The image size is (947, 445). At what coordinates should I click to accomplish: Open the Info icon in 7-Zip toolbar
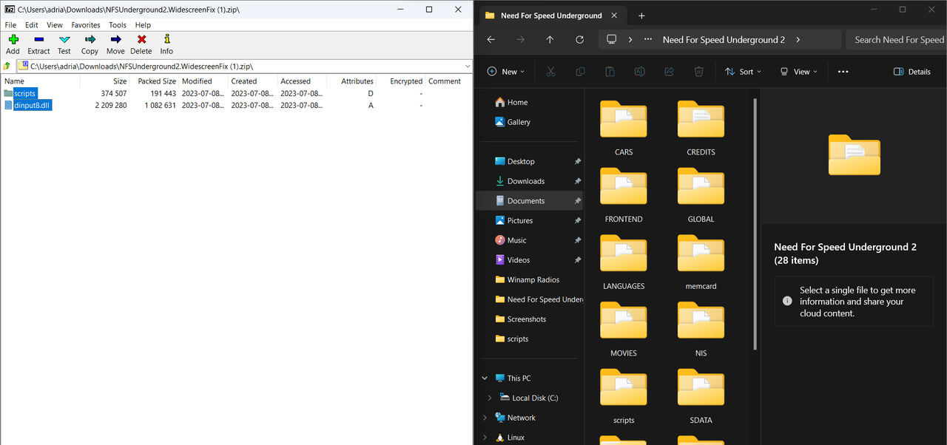coord(166,44)
